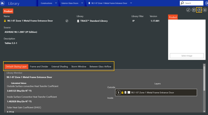208x115 pixels.
Task: Delete the library member with trash icon
Action: tap(205, 10)
